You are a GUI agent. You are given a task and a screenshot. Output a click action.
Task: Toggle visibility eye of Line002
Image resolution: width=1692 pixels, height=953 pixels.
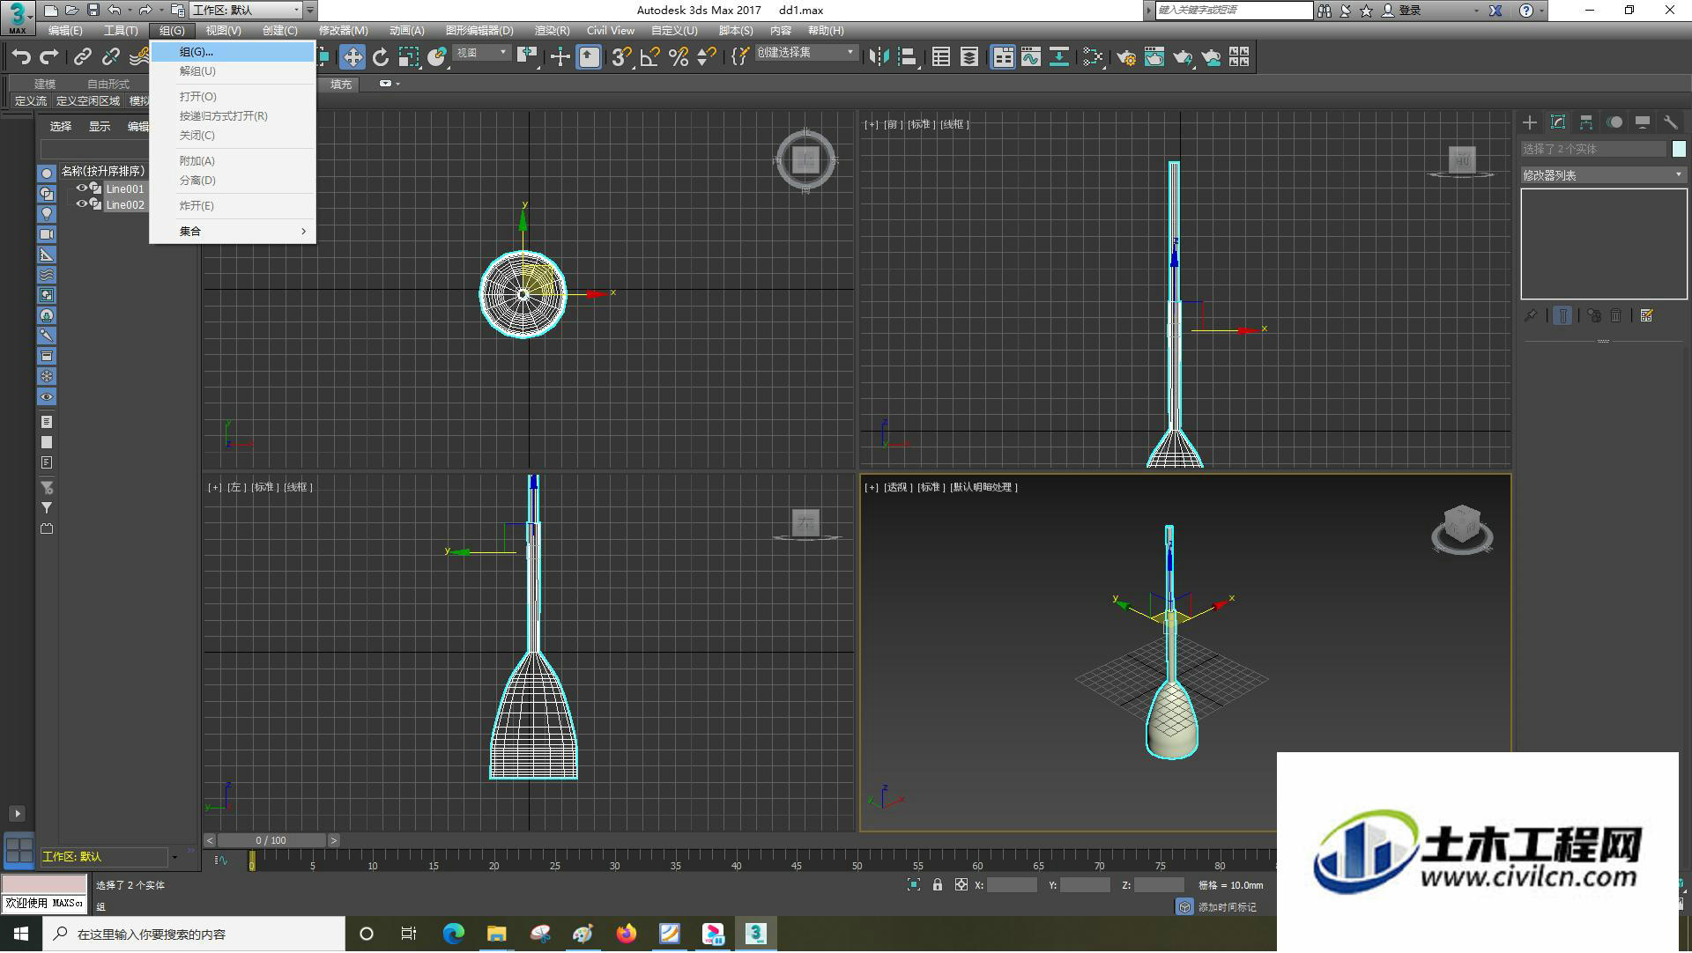(x=81, y=204)
